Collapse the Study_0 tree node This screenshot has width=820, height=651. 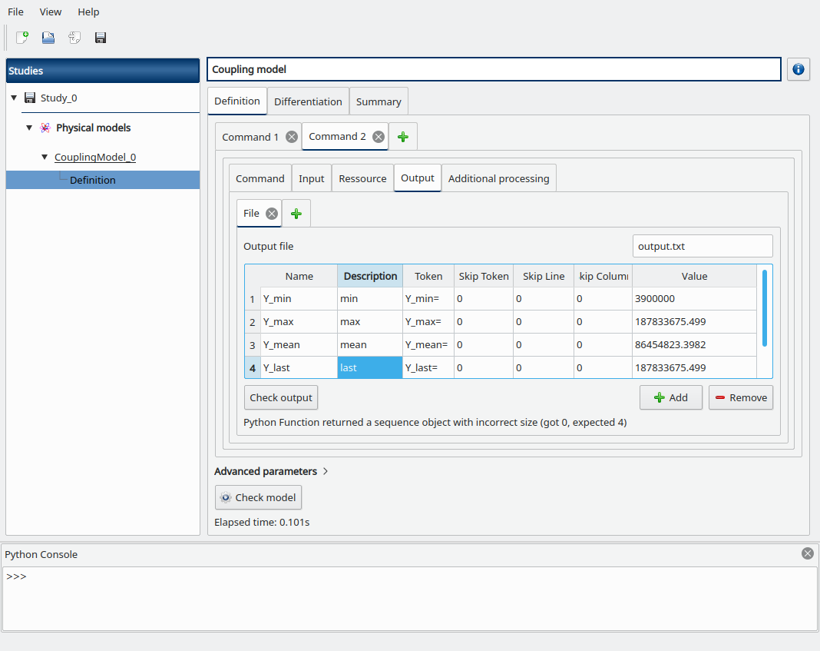pos(14,98)
